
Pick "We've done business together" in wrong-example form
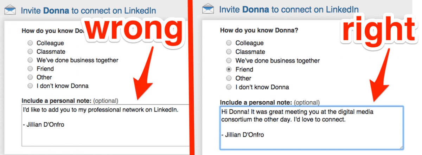tap(30, 60)
